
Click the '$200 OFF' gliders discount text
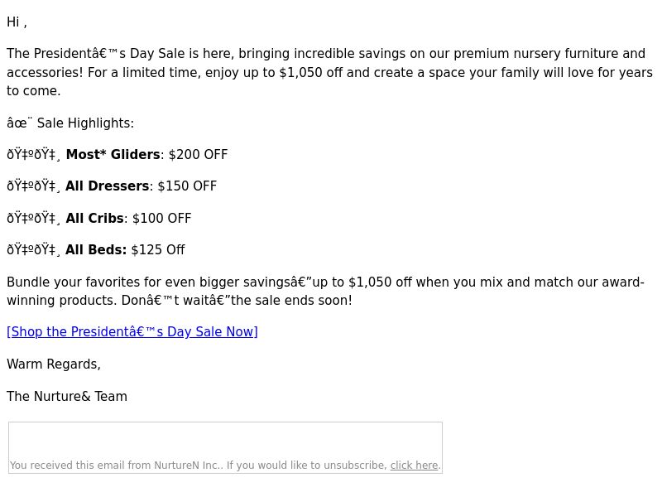click(198, 155)
